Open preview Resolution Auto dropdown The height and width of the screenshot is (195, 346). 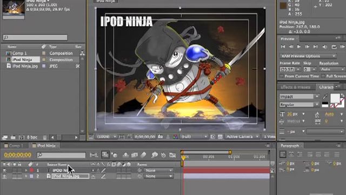[332, 69]
